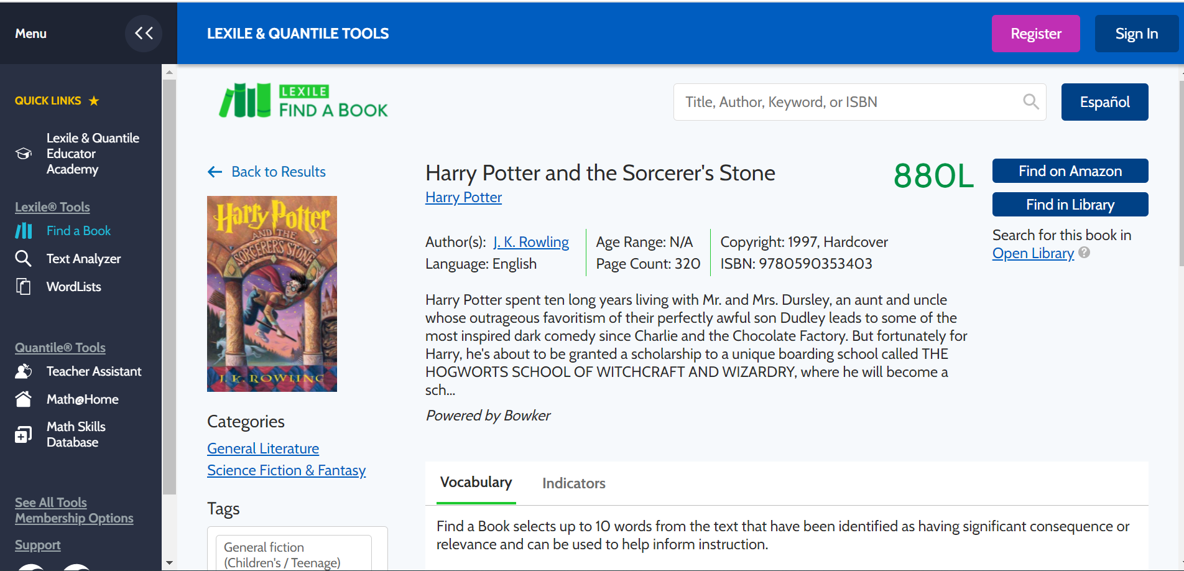Switch to the Vocabulary tab
Viewport: 1184px width, 571px height.
476,483
